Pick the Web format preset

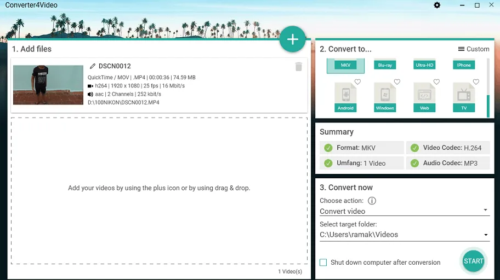click(424, 97)
